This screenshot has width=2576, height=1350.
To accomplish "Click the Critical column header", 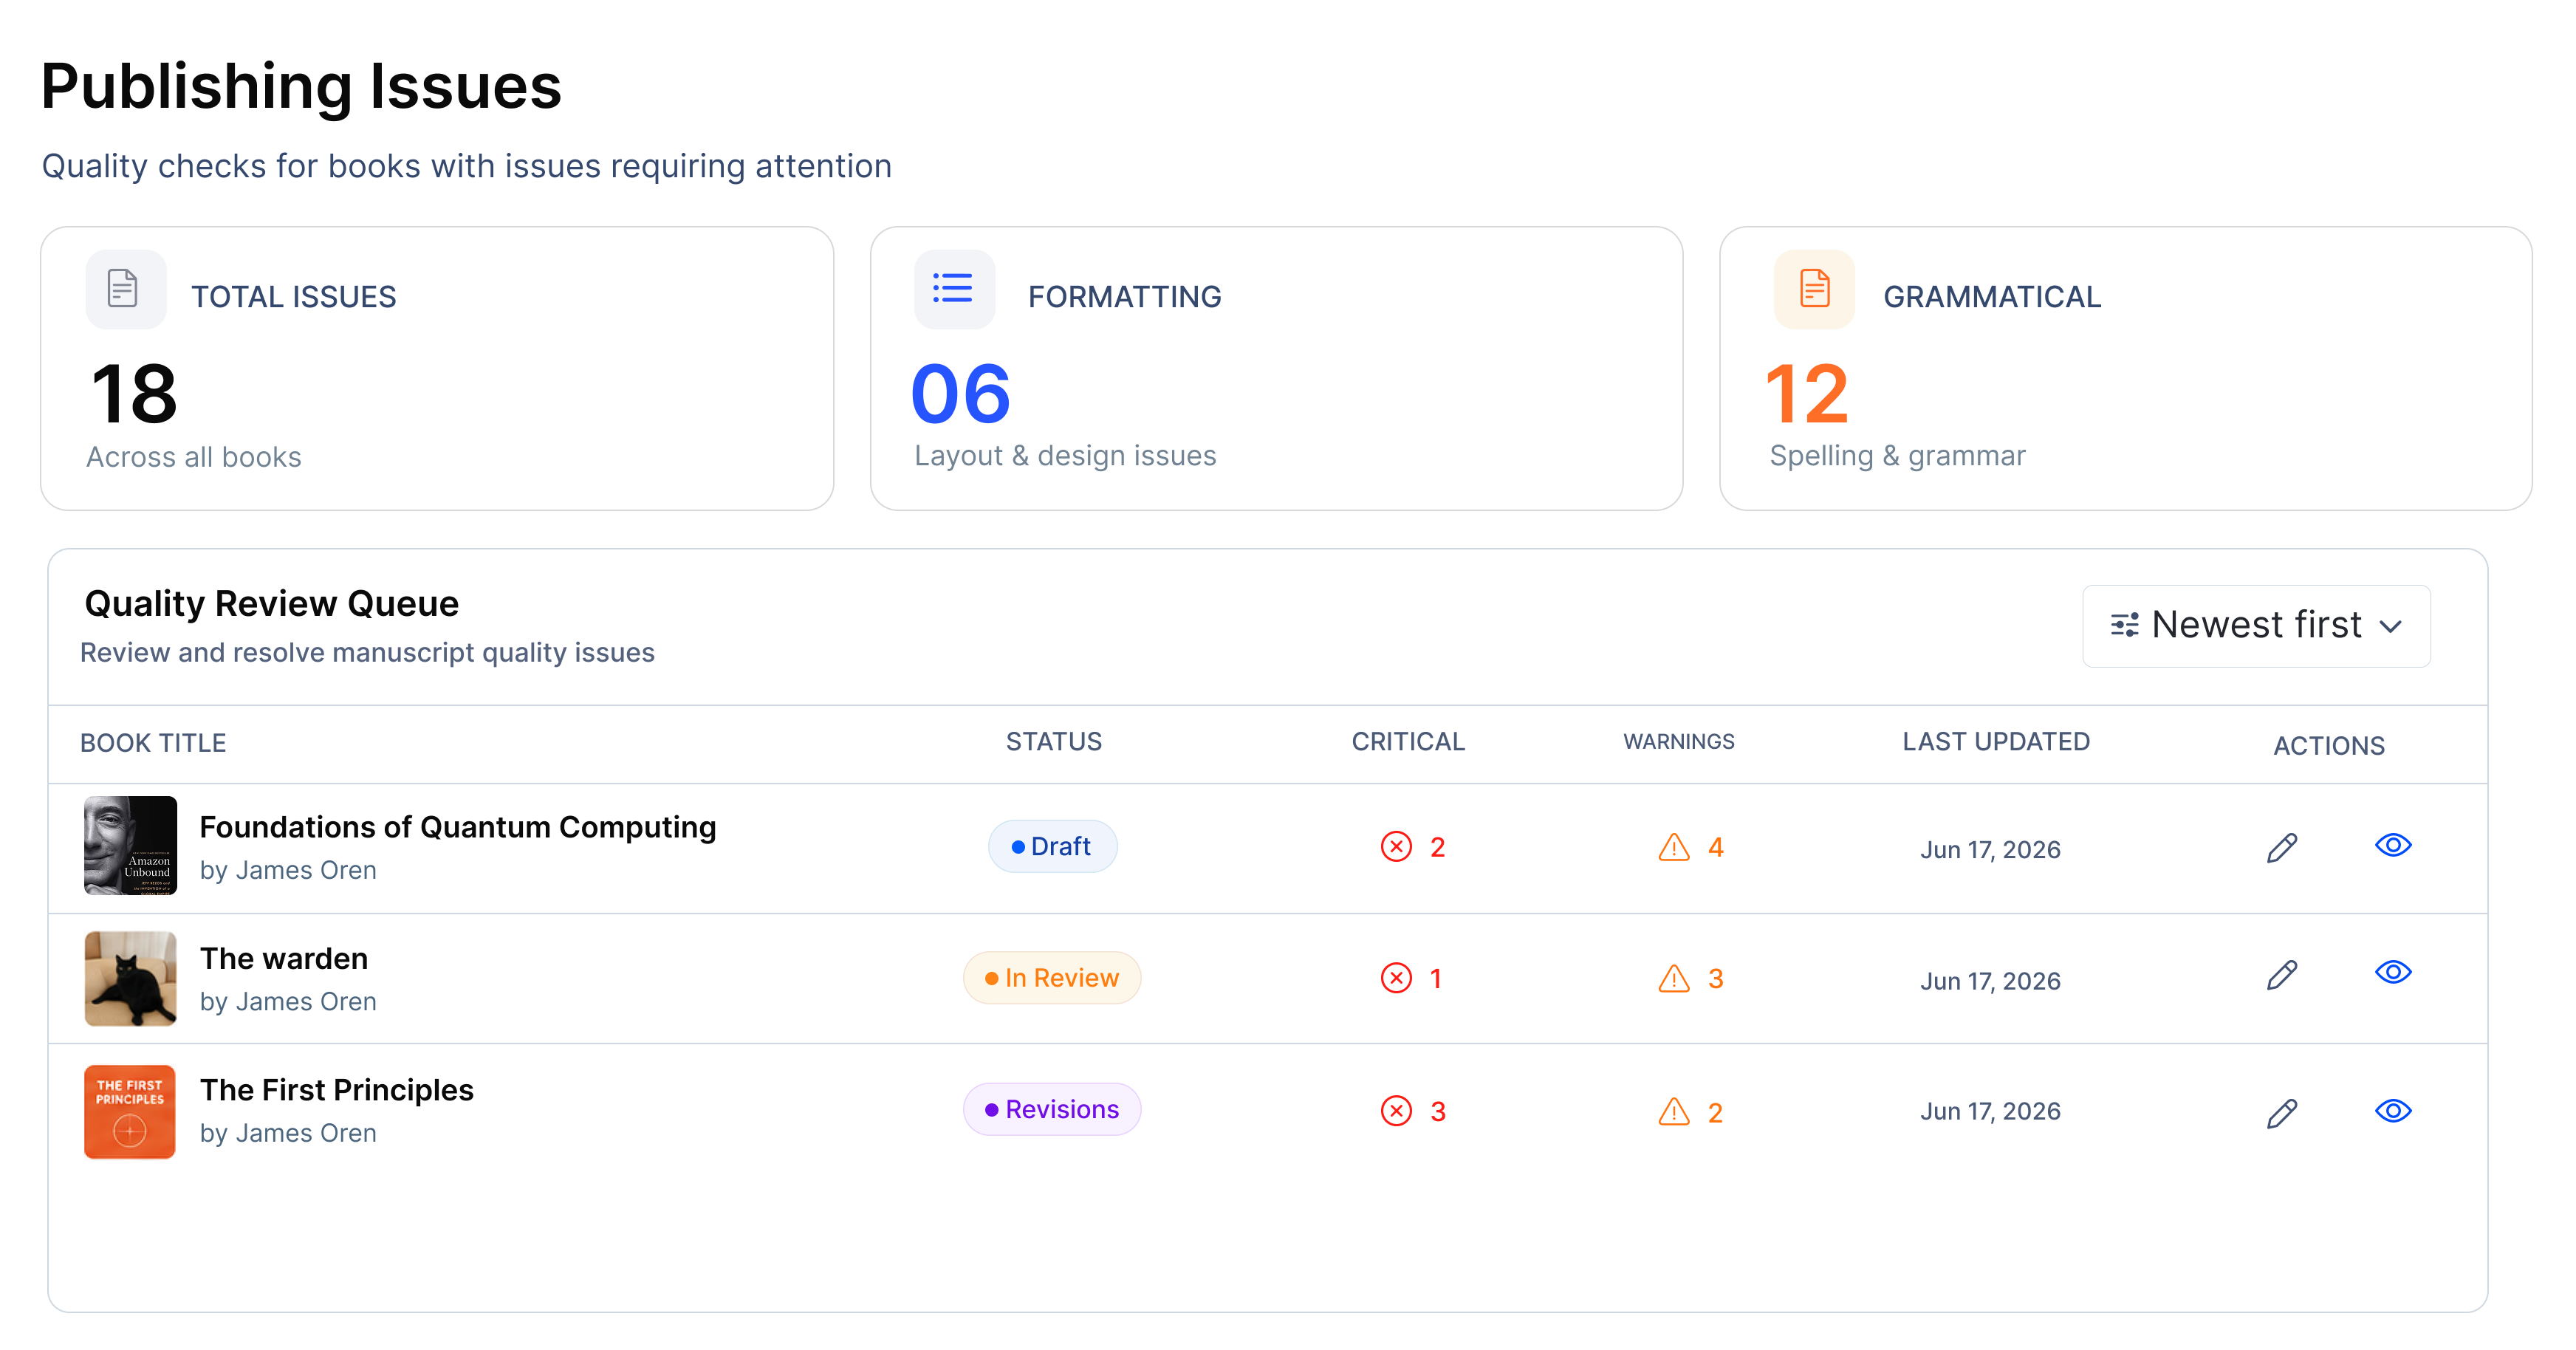I will (x=1407, y=741).
